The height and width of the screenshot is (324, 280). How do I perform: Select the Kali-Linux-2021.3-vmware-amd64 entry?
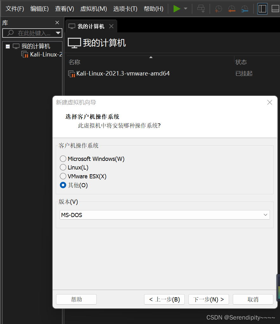pos(122,73)
